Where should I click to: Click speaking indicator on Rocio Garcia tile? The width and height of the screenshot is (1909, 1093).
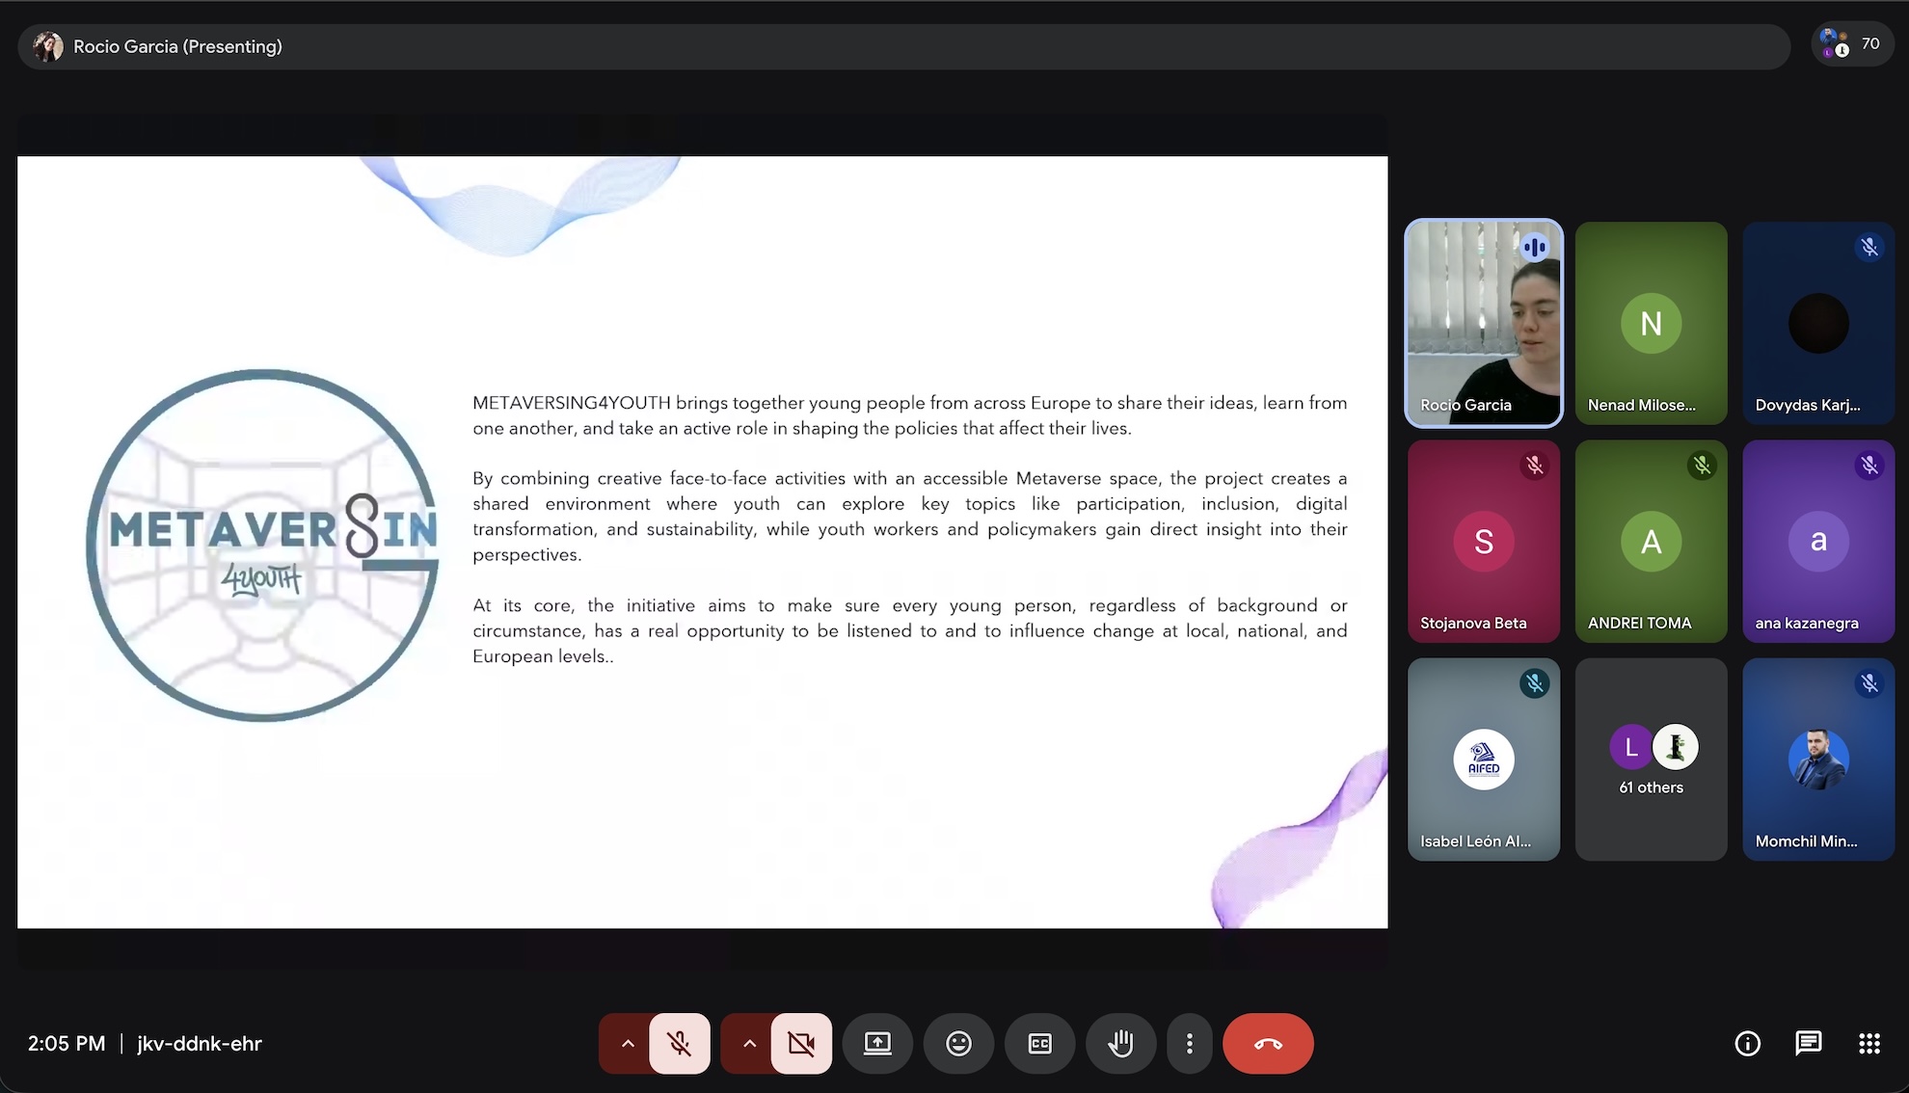(1535, 248)
